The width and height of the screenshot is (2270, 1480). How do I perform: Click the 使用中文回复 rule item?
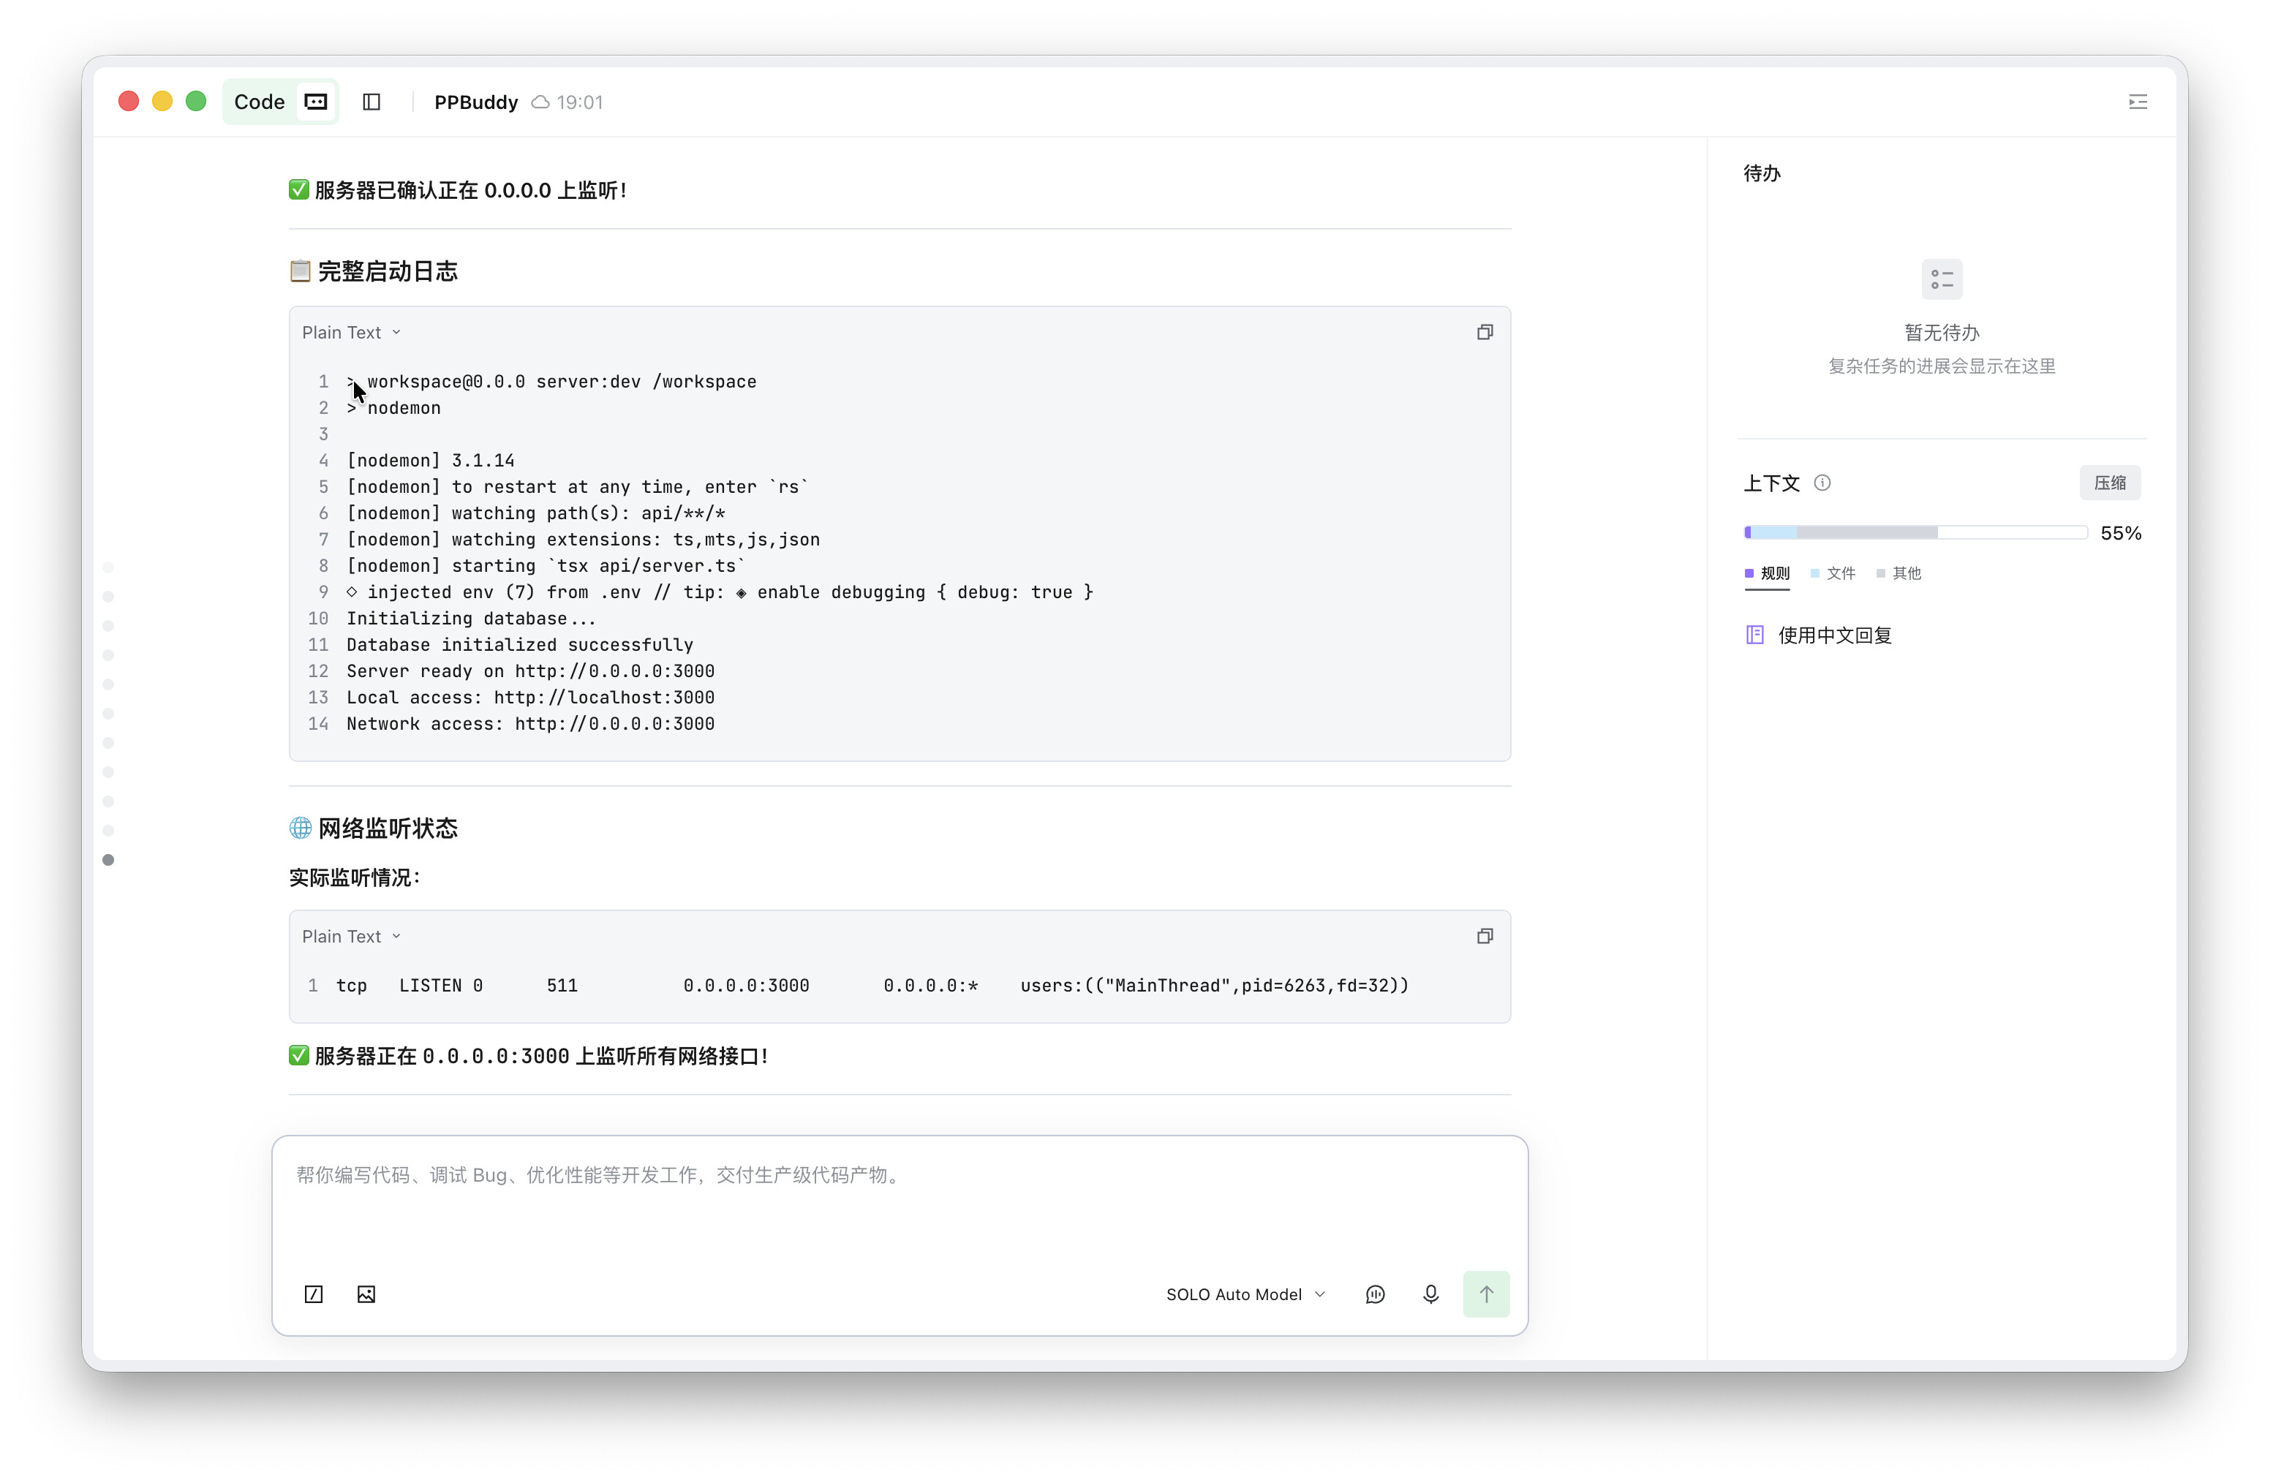(x=1818, y=635)
